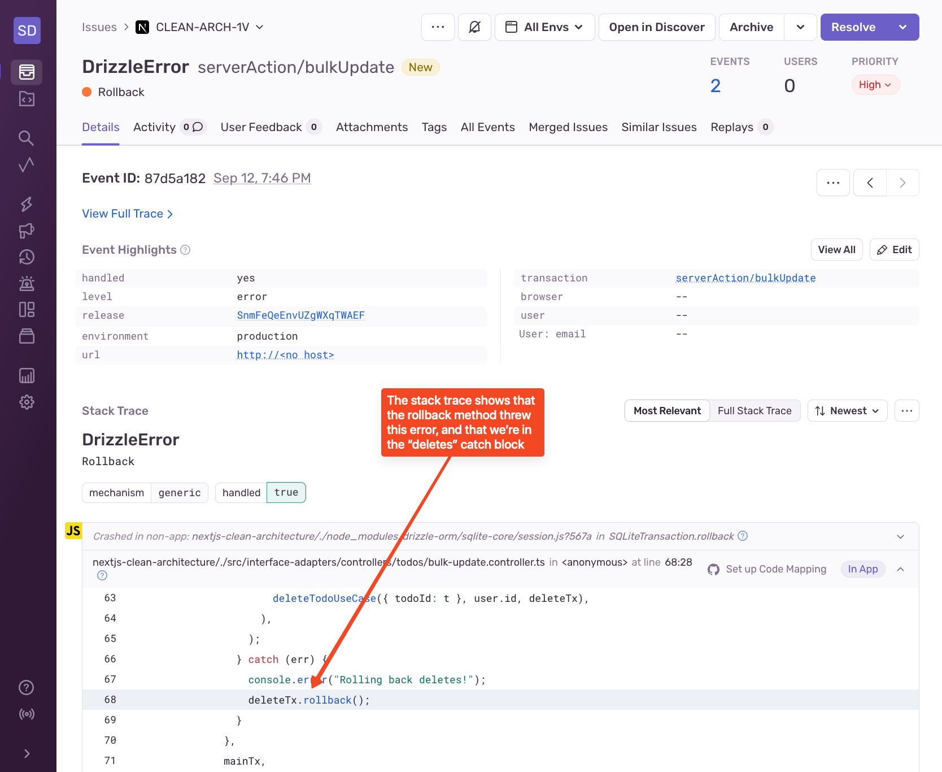Click the In App badge
942x772 pixels.
863,569
